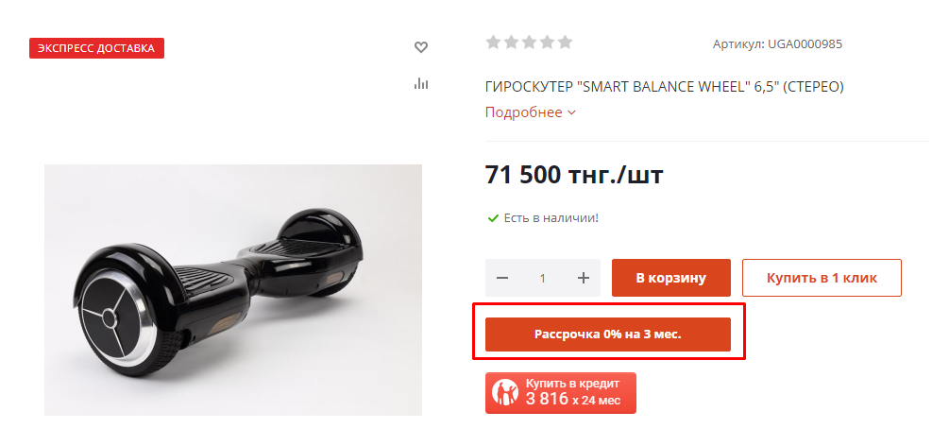The height and width of the screenshot is (446, 949).
Task: Rate product with third star
Action: pos(529,43)
